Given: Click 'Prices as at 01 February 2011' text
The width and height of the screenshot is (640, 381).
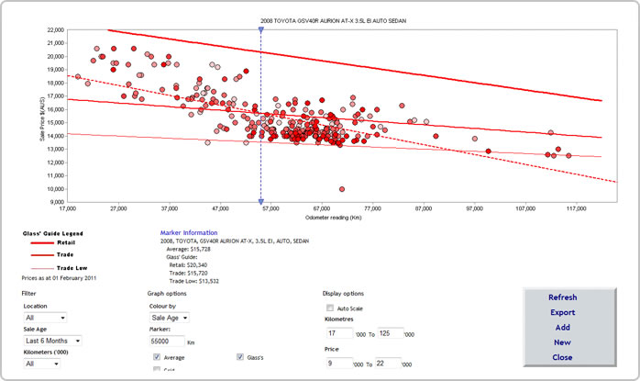Looking at the screenshot, I should coord(60,278).
